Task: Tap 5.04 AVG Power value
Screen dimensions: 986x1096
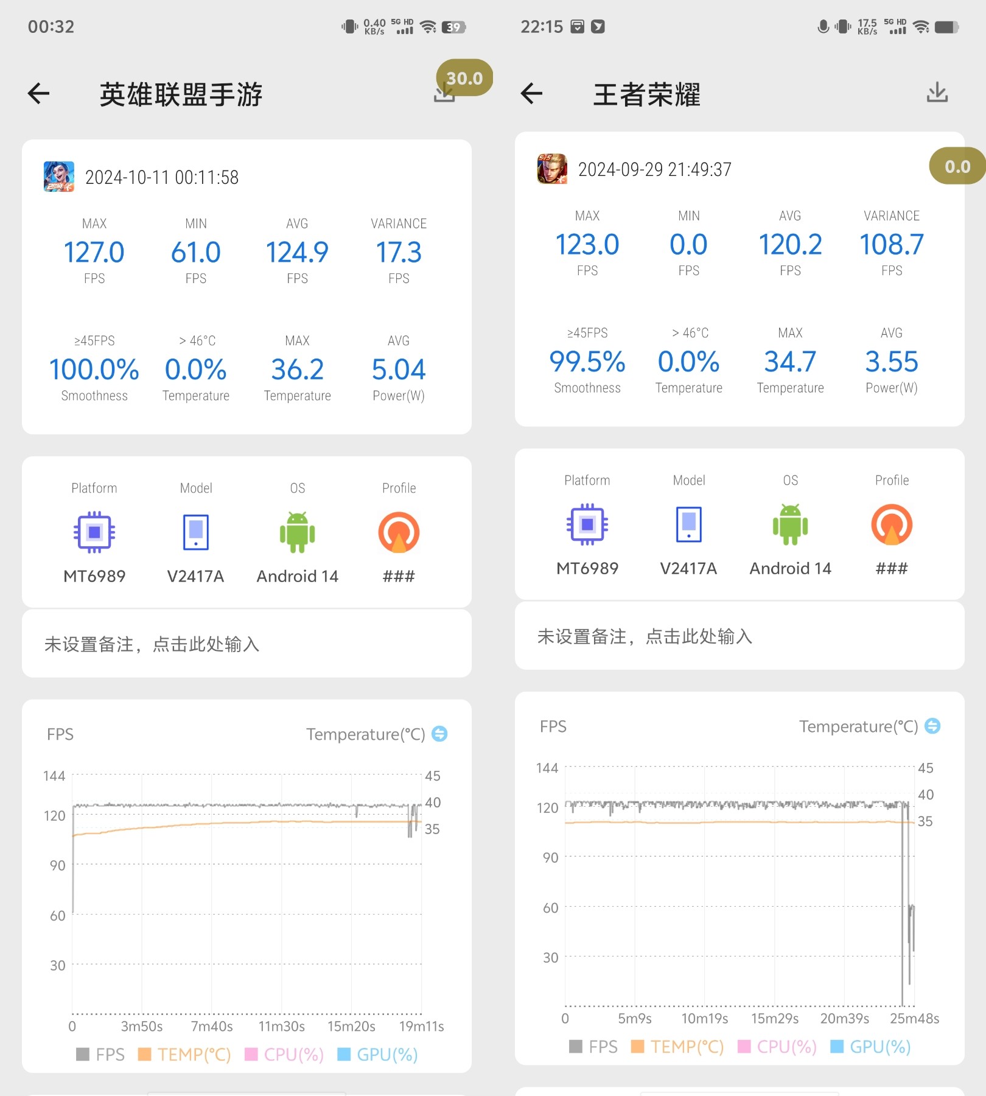Action: 399,370
